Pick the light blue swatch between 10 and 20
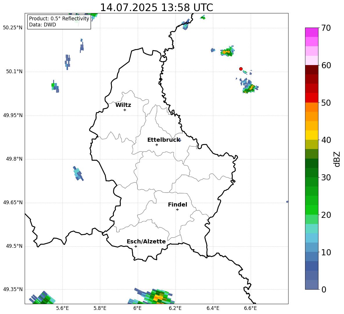Screen dimensions: 344x314 pyautogui.click(x=311, y=238)
